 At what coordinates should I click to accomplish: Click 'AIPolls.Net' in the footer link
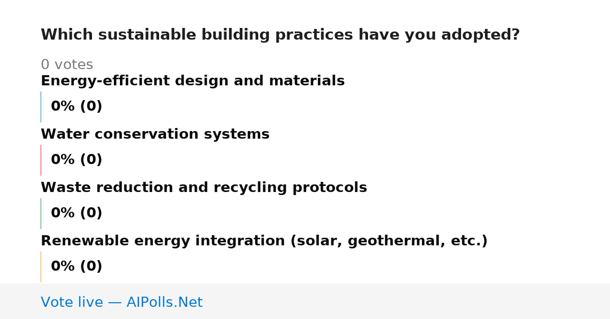pyautogui.click(x=165, y=302)
